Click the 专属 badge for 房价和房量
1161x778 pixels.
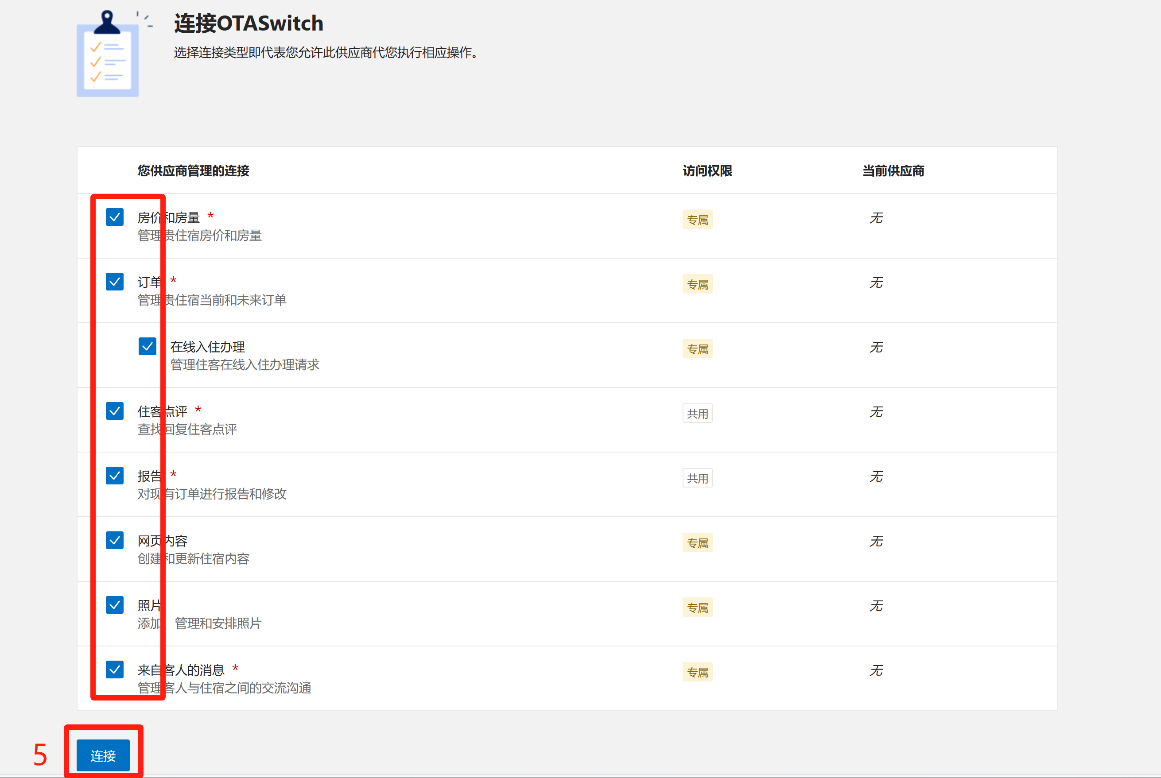point(697,219)
